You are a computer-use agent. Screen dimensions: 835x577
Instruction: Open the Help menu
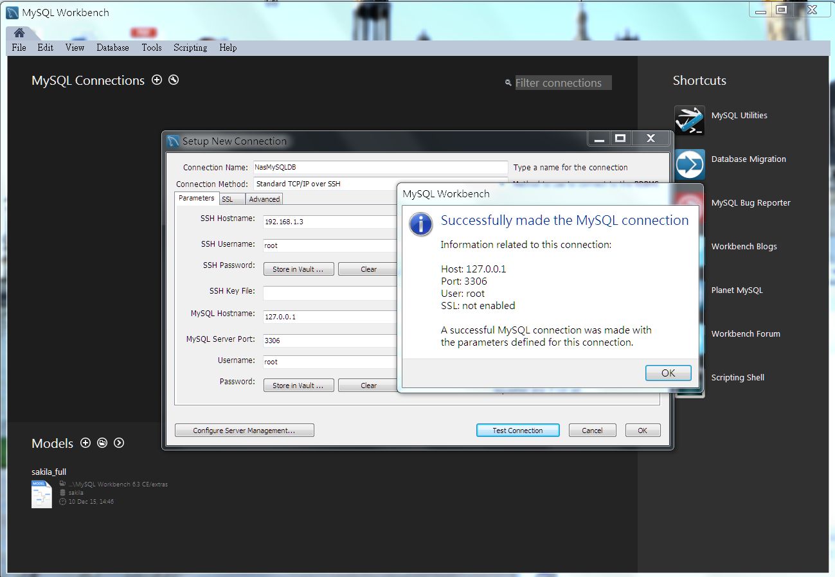[228, 48]
